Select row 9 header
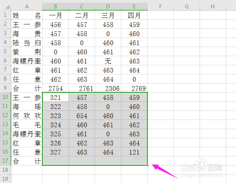This screenshot has height=183, width=236. pyautogui.click(x=5, y=88)
